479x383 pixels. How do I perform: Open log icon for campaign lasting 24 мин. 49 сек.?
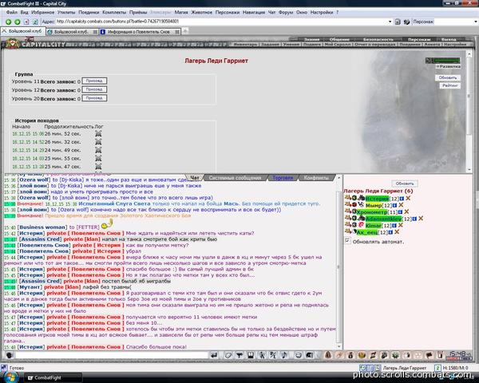tap(98, 150)
